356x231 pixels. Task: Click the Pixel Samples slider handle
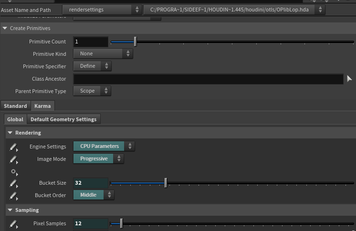(x=121, y=223)
